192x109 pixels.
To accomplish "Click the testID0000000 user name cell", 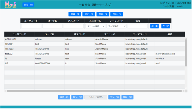I will tap(49, 63).
